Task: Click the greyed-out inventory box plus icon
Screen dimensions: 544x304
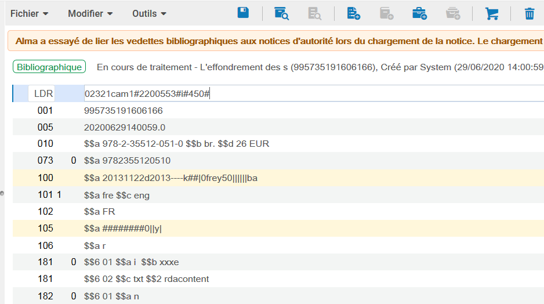Action: (453, 13)
